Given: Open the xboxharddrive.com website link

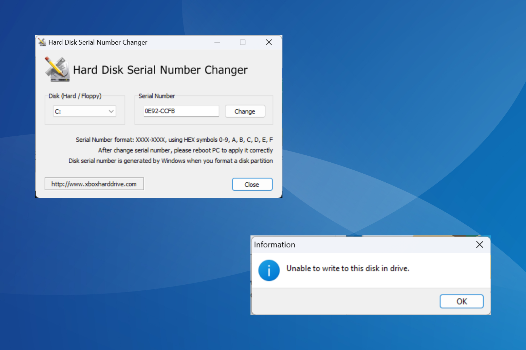Looking at the screenshot, I should (x=94, y=184).
